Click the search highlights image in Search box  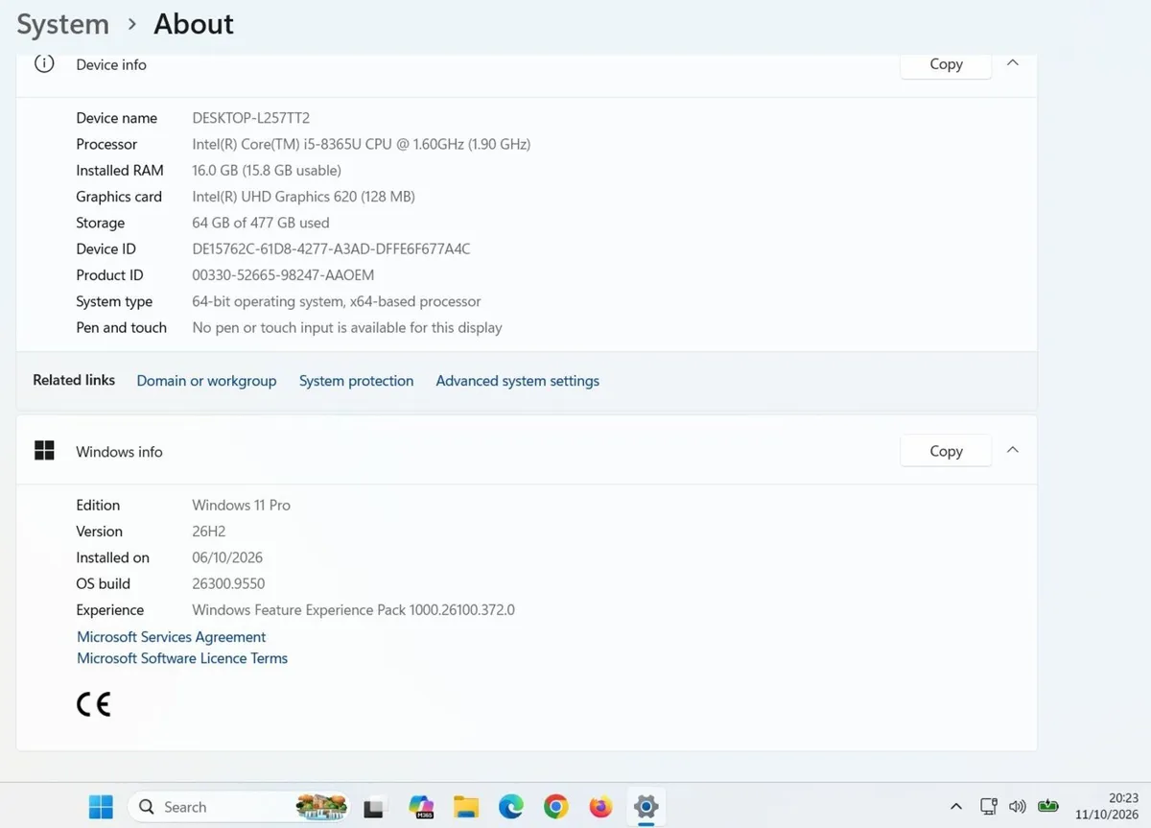[321, 807]
